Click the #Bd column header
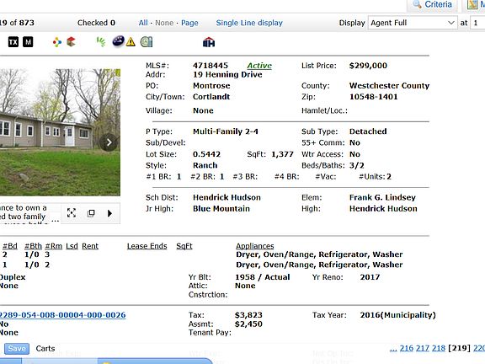The image size is (485, 364). coord(10,246)
